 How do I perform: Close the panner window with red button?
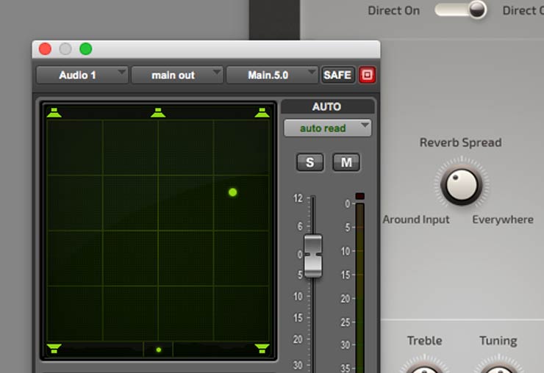pos(45,49)
